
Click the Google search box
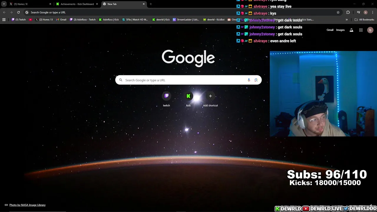(x=188, y=80)
